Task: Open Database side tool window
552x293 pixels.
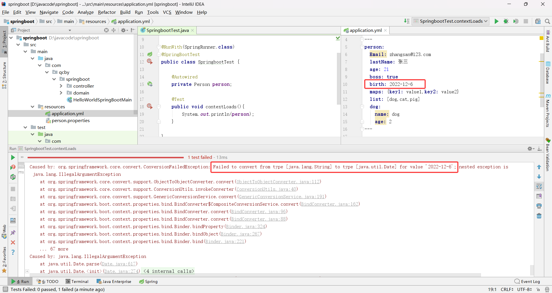Action: click(548, 73)
